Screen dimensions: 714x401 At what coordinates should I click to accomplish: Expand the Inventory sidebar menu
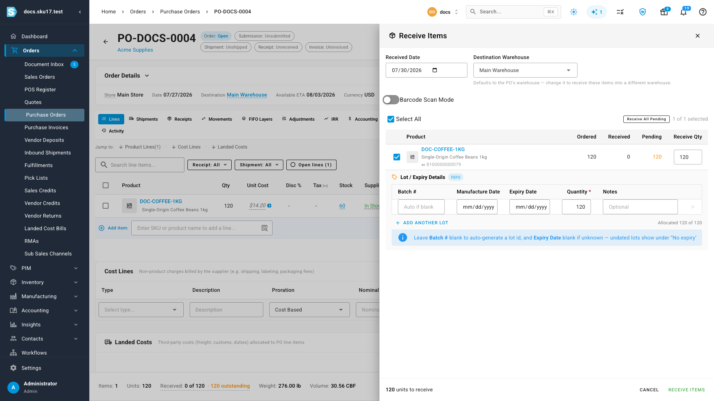(x=44, y=282)
